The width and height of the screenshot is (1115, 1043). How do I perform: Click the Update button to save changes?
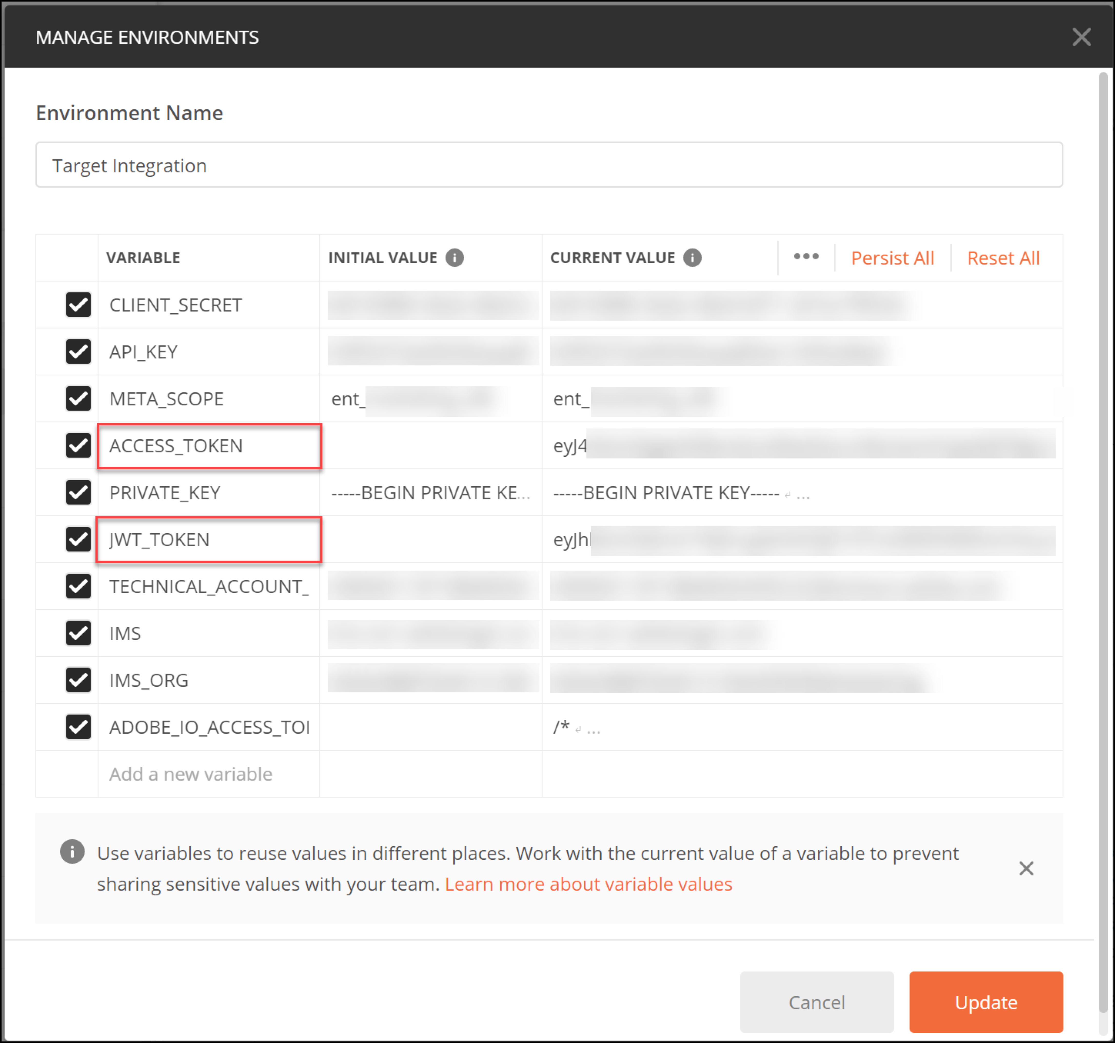(986, 1002)
